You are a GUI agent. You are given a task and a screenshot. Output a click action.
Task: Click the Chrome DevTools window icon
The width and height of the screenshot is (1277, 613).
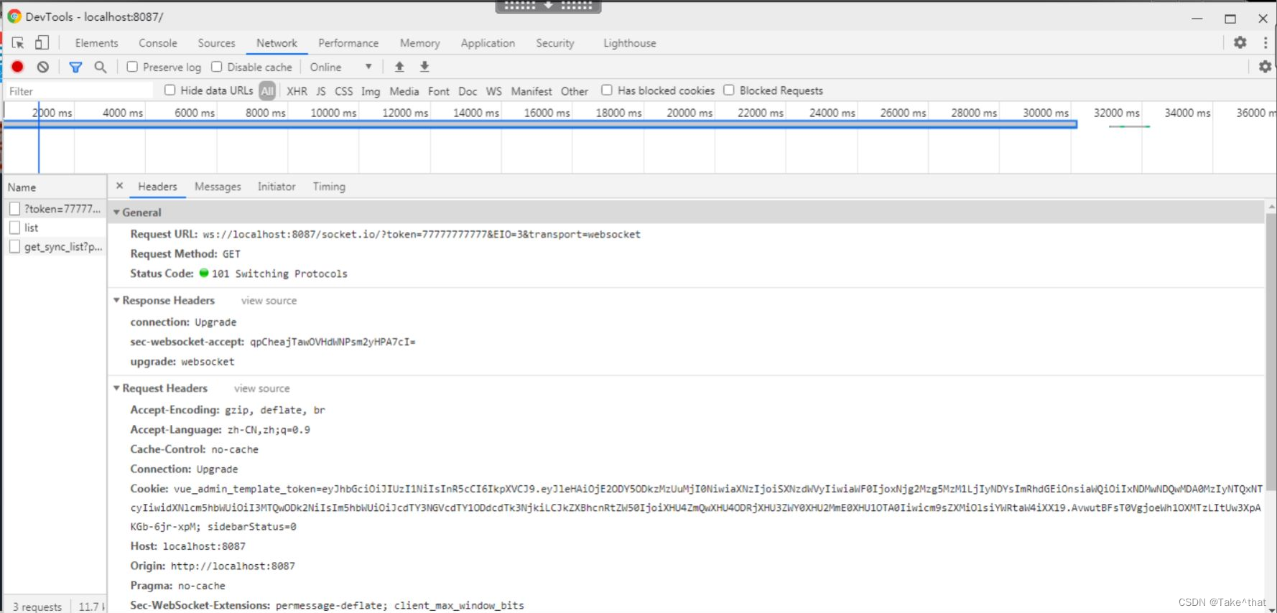tap(14, 16)
